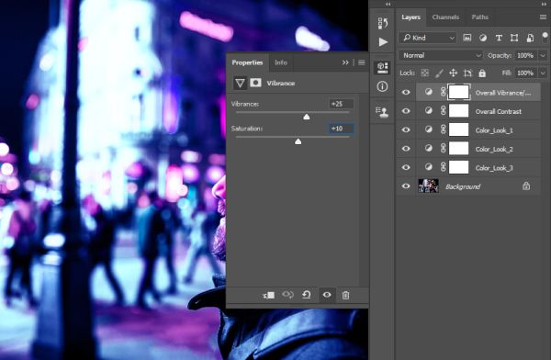Expand the Opacity slider dropdown arrow

point(543,55)
